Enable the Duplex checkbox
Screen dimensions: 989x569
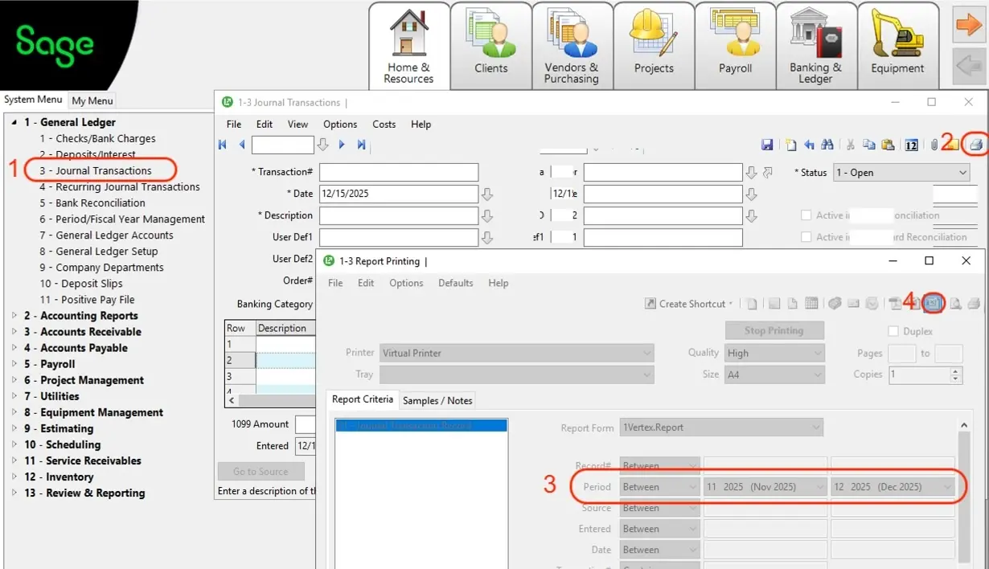pyautogui.click(x=893, y=331)
